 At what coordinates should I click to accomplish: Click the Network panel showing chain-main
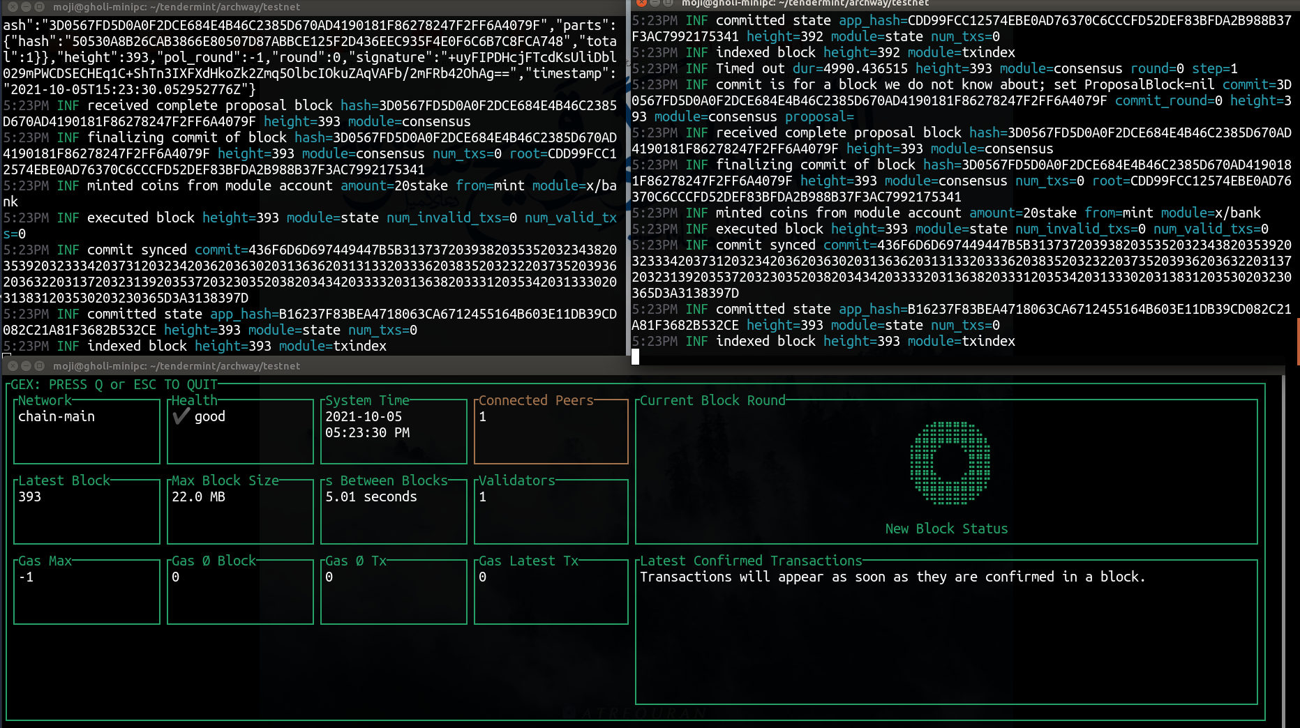87,431
